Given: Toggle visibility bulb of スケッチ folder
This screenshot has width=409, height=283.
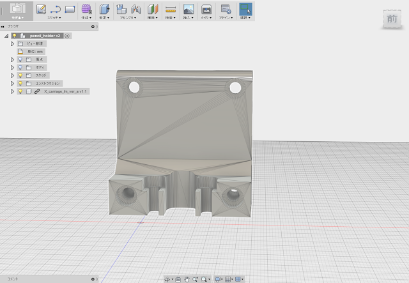Looking at the screenshot, I should 20,75.
